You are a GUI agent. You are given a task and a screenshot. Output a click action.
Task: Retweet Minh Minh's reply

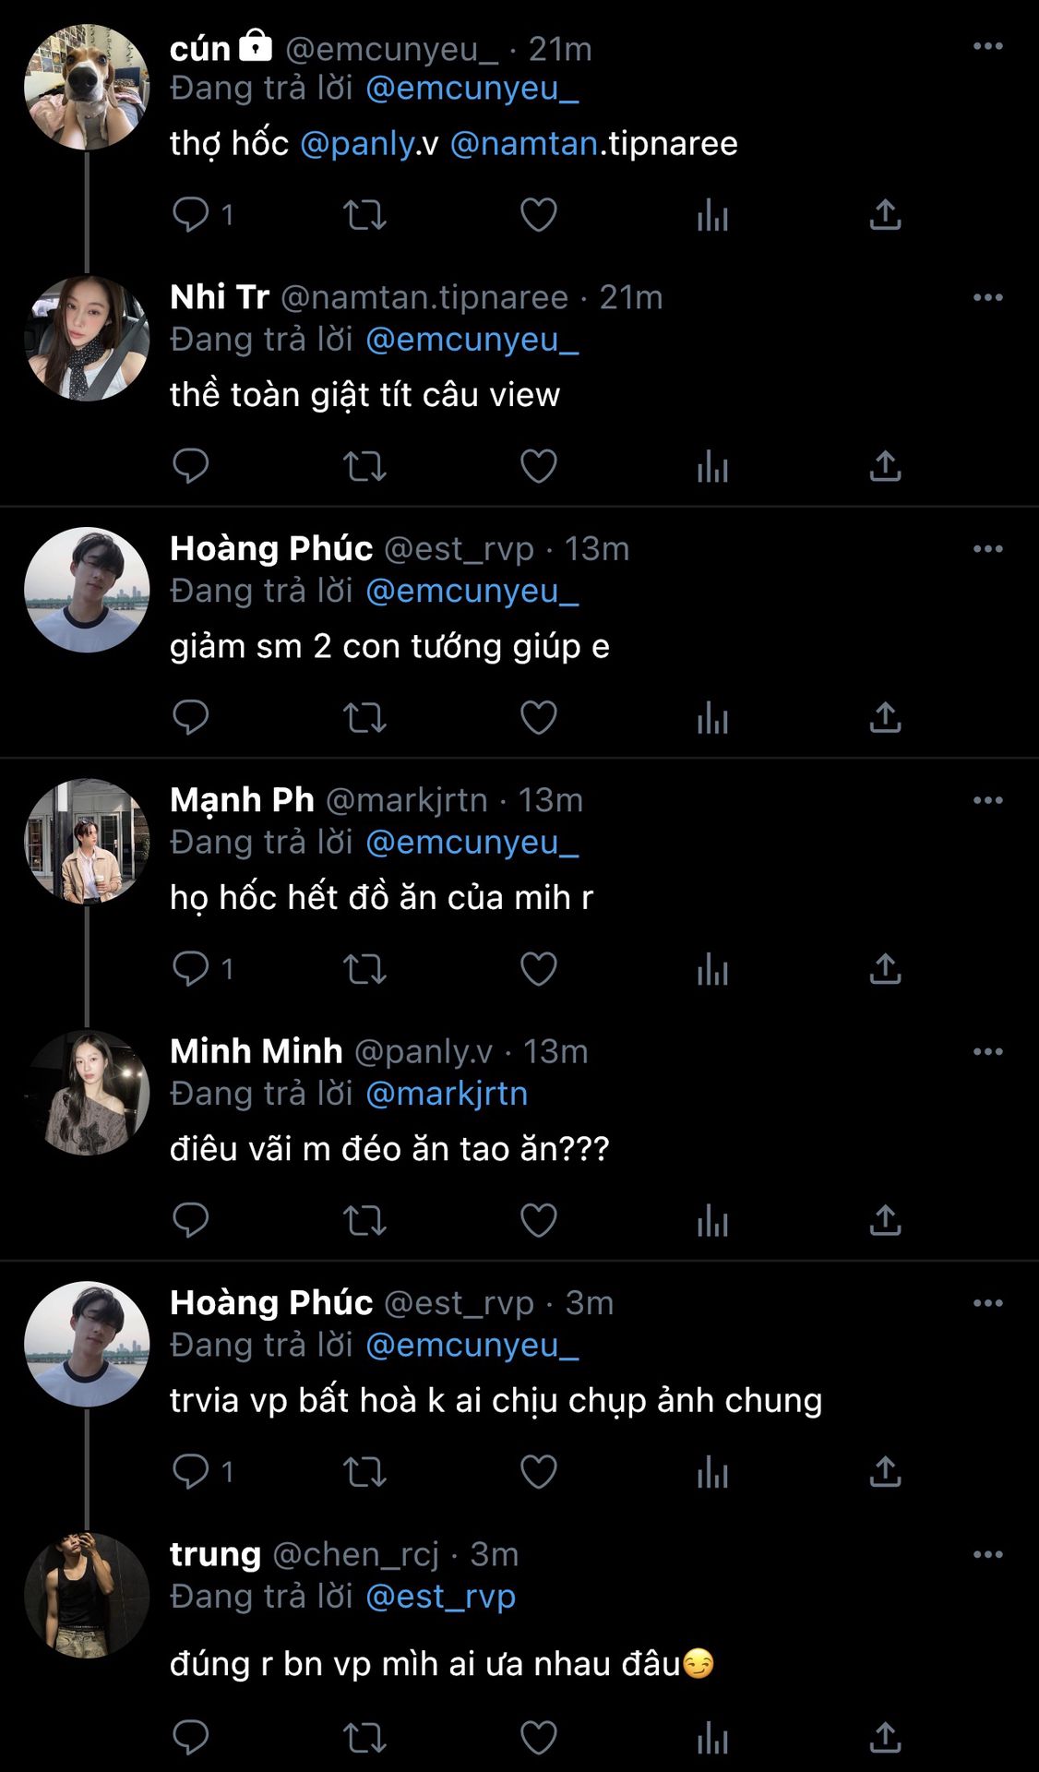click(364, 1220)
